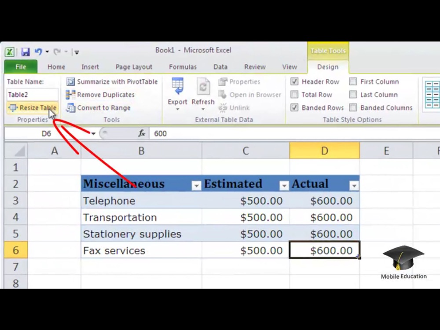440x330 pixels.
Task: Uncheck the Header Row checkbox
Action: [x=294, y=82]
